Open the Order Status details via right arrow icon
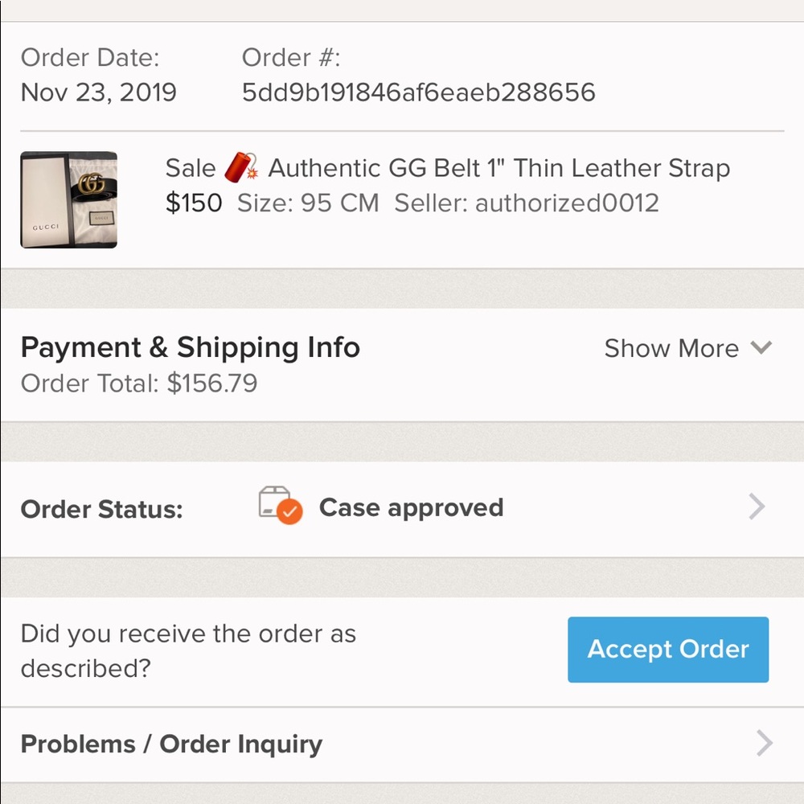Screen dimensions: 804x804 click(756, 507)
